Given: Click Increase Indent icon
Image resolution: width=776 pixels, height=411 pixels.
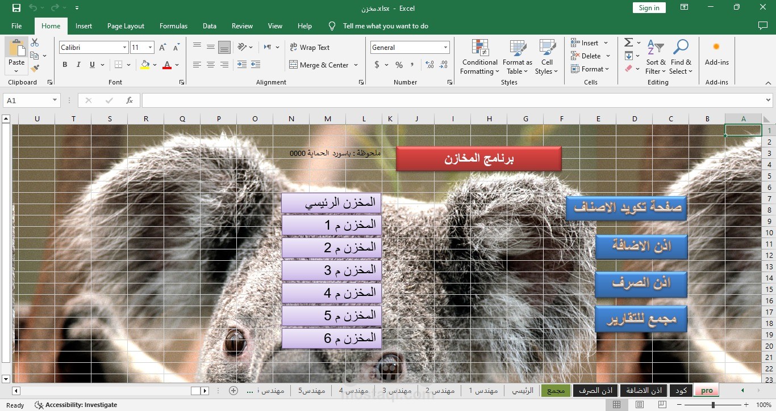Looking at the screenshot, I should click(x=256, y=65).
